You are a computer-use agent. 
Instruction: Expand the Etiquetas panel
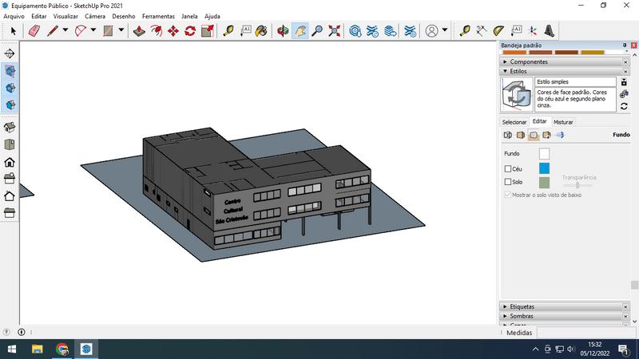(x=522, y=306)
